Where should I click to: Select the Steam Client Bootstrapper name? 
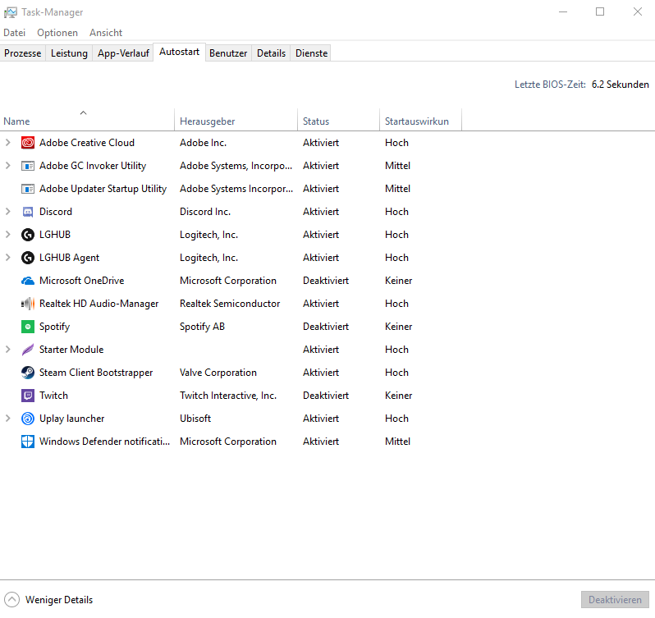96,373
